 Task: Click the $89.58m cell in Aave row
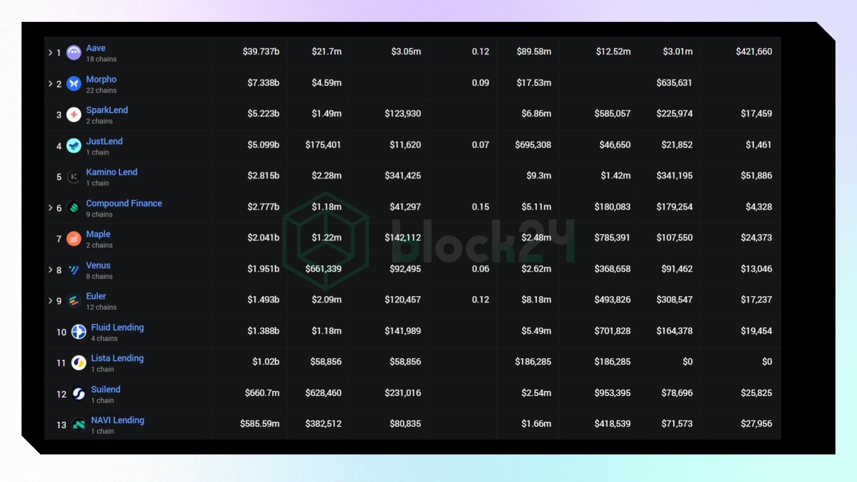click(x=534, y=52)
